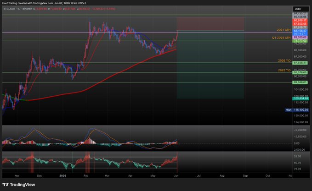Screen dimensions: 312x191
Task: Click the 'Q1 2024 ATH' line label
Action: point(281,38)
